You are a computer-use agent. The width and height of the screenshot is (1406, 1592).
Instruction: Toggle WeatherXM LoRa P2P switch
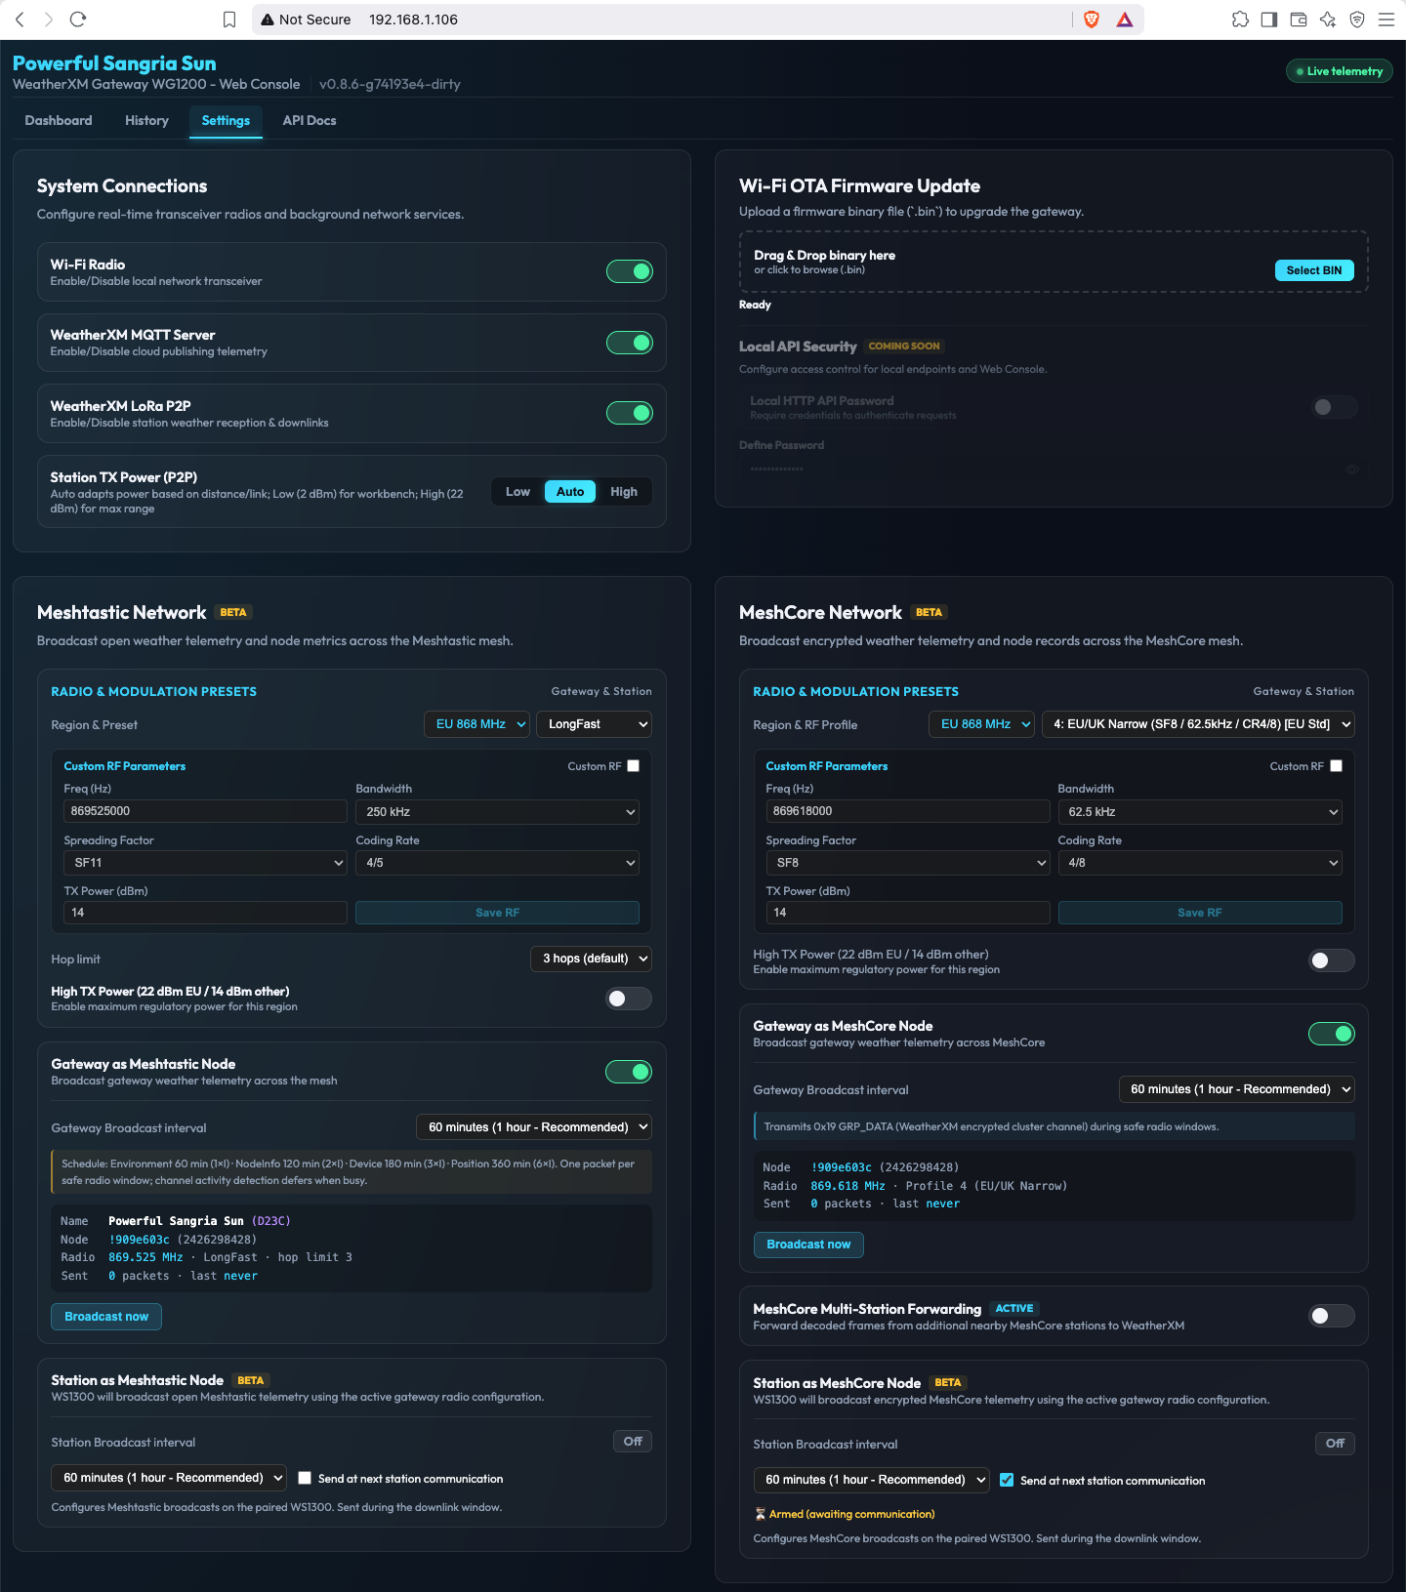coord(630,413)
